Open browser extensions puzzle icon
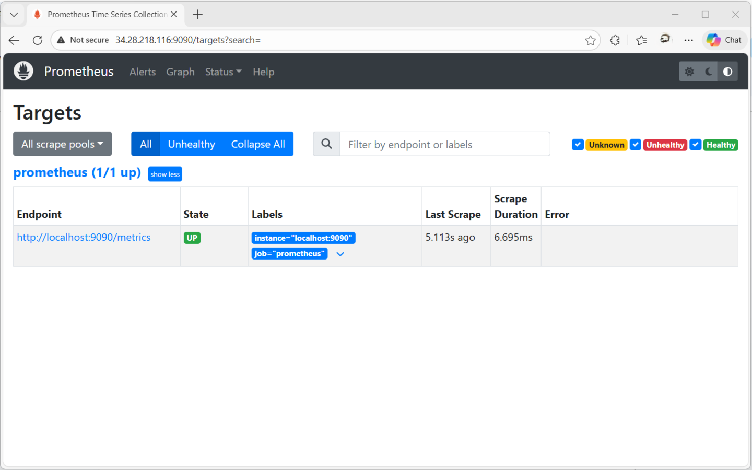This screenshot has height=470, width=752. 615,40
